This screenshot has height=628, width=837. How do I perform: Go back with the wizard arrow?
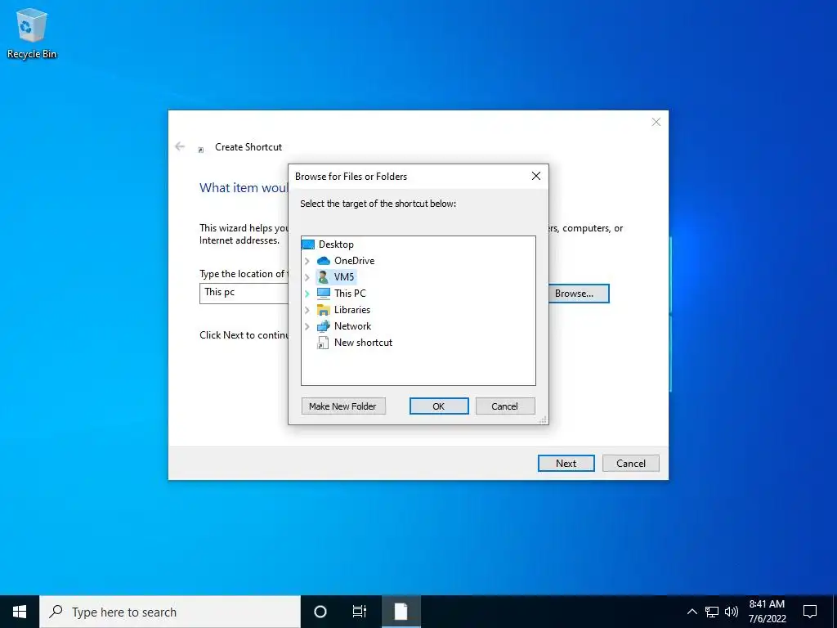coord(180,146)
